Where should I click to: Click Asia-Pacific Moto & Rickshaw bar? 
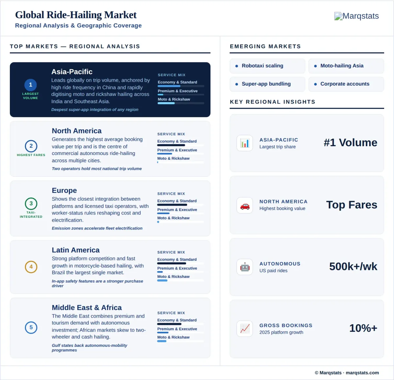click(x=181, y=103)
